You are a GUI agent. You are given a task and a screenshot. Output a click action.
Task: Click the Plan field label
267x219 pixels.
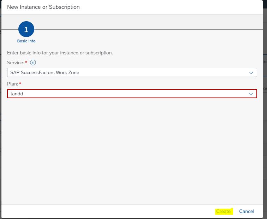tap(13, 84)
